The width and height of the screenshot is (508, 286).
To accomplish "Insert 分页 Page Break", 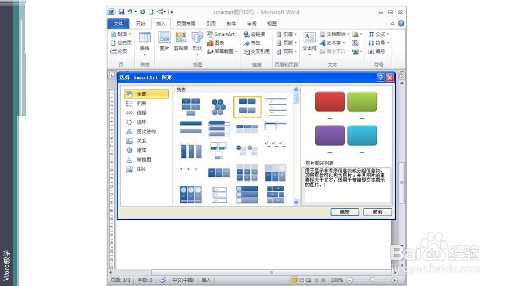I will (119, 51).
